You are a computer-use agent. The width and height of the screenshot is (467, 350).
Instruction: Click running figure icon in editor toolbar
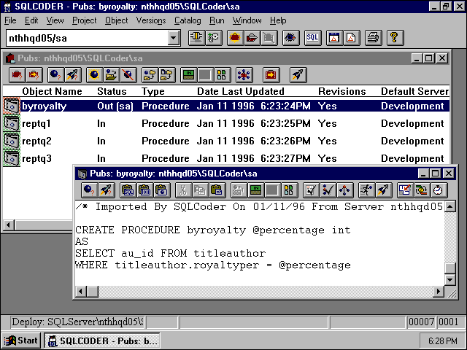(365, 190)
